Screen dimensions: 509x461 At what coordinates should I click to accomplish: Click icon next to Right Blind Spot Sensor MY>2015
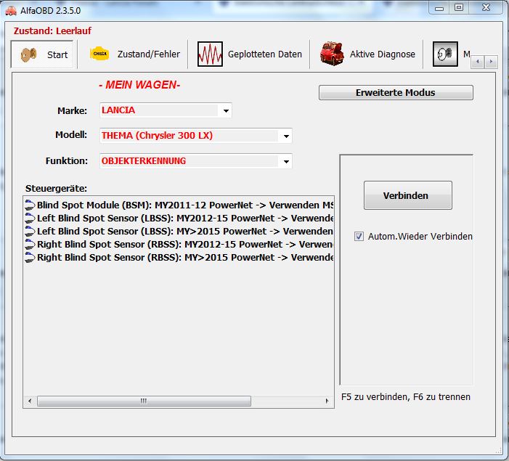pos(30,257)
